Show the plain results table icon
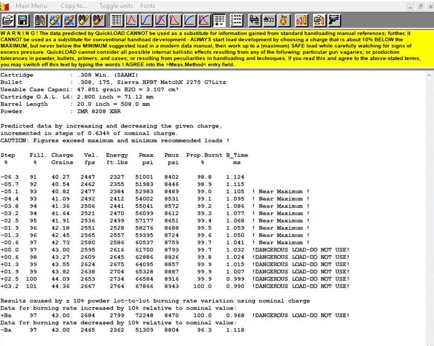The image size is (434, 346). tap(116, 20)
